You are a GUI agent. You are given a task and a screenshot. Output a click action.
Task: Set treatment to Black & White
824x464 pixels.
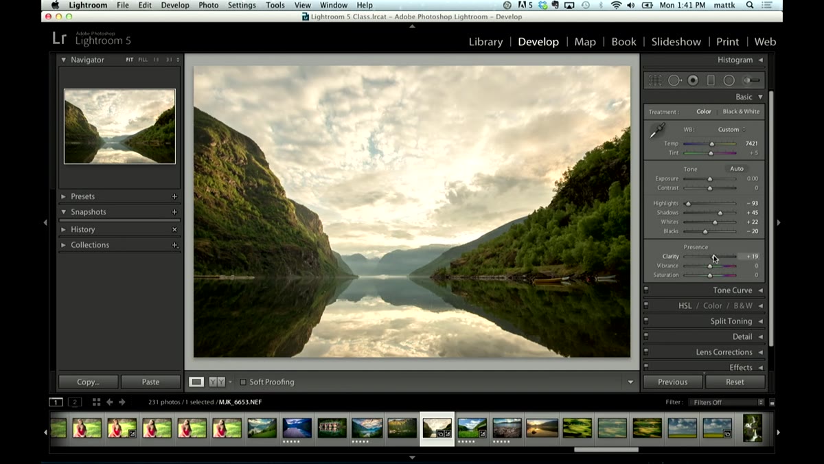coord(741,112)
